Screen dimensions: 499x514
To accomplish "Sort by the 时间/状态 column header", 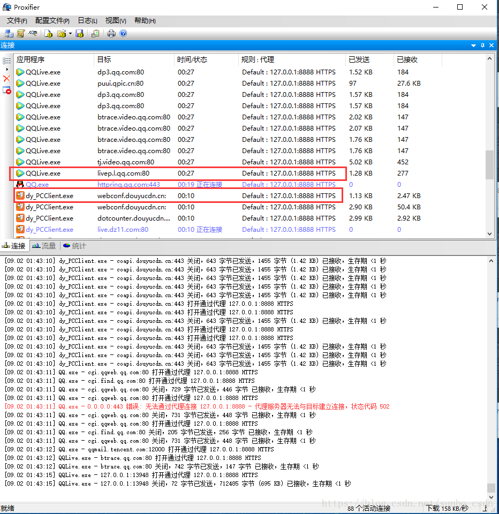I will coord(206,59).
